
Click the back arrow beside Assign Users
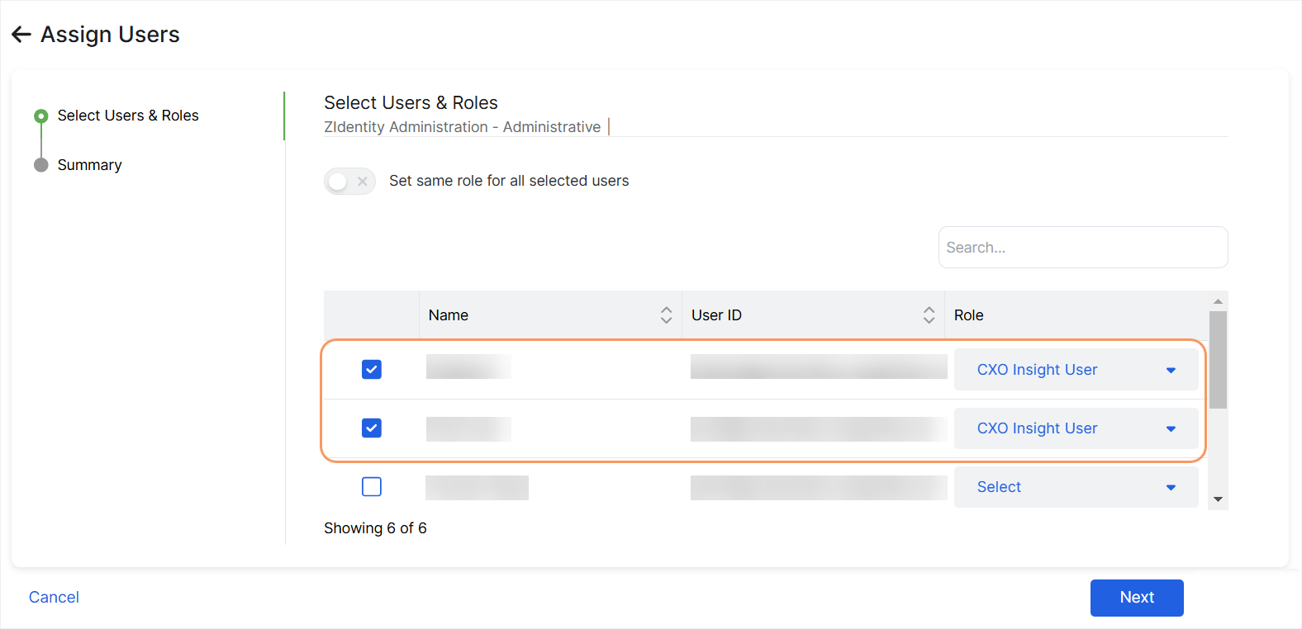click(x=21, y=34)
